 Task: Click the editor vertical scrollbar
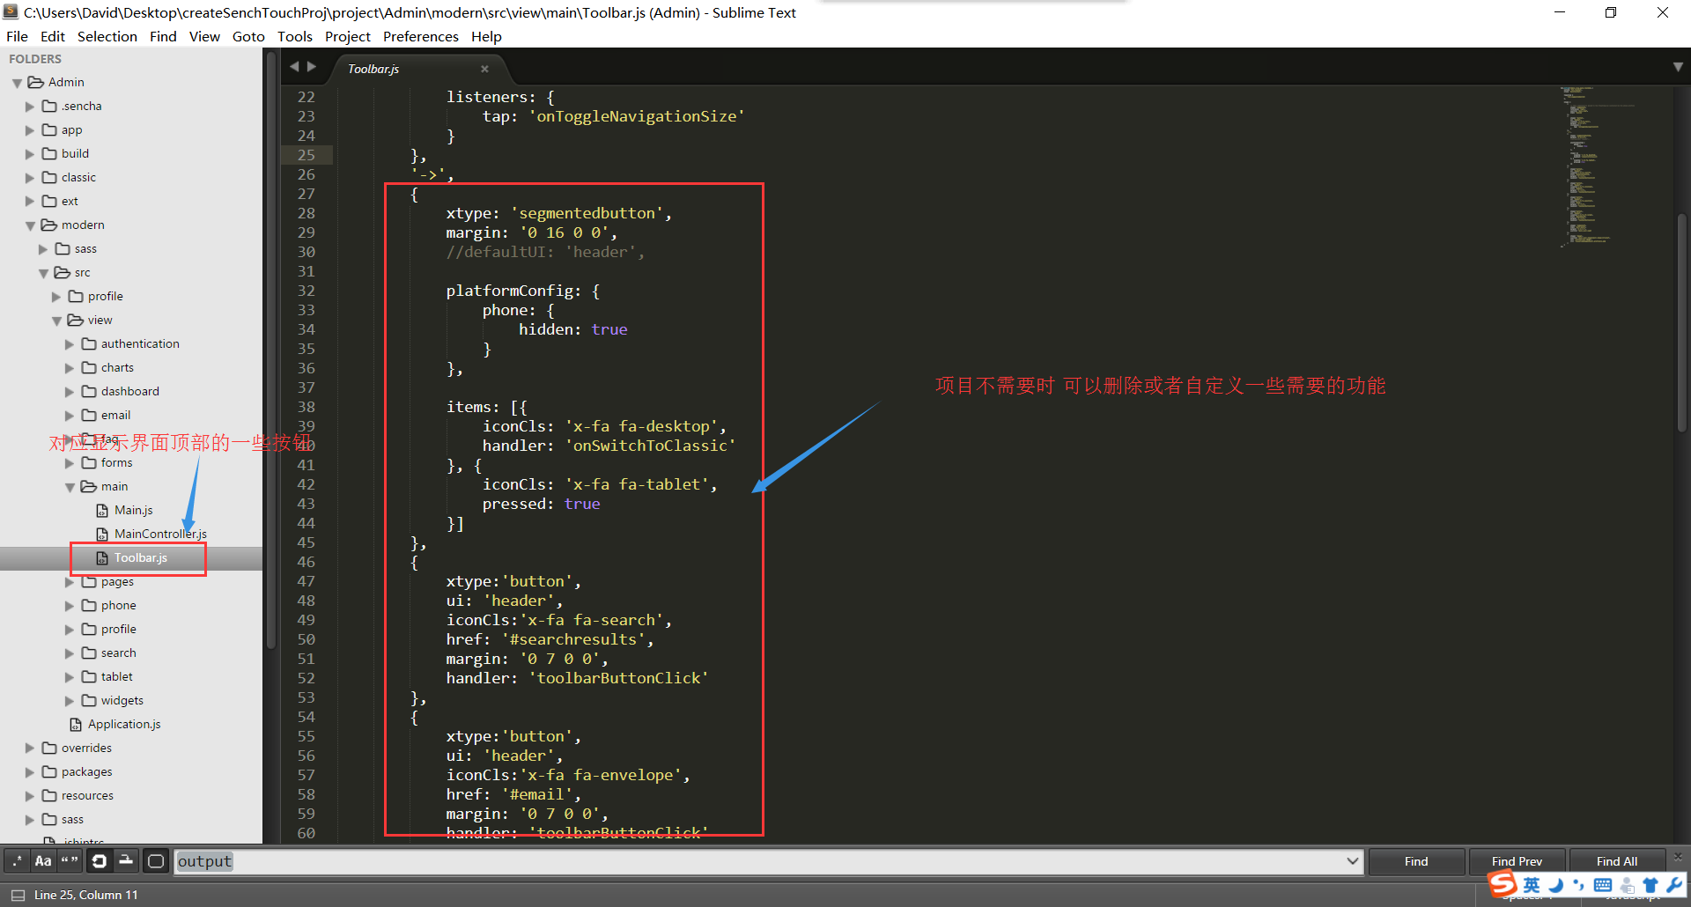tap(1681, 324)
